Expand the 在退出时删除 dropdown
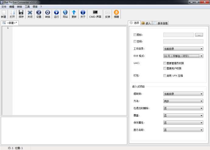The height and width of the screenshot is (150, 210). (183, 108)
